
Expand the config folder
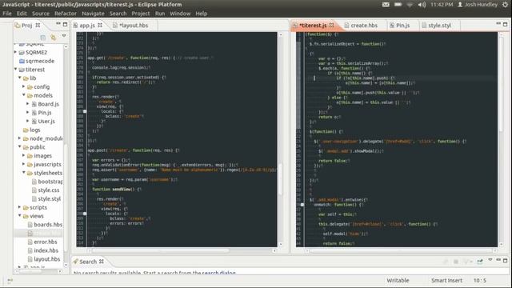(23, 86)
